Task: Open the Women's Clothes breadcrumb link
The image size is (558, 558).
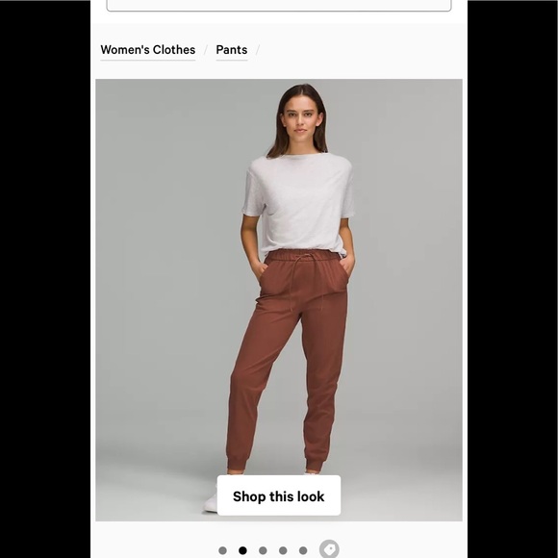Action: 148,50
